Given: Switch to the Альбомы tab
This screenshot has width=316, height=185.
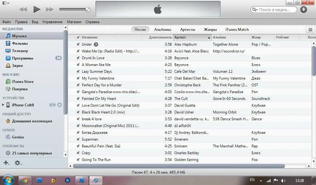Looking at the screenshot, I should (x=163, y=29).
